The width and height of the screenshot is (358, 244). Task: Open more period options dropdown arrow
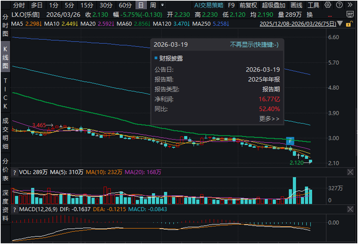tap(162, 5)
